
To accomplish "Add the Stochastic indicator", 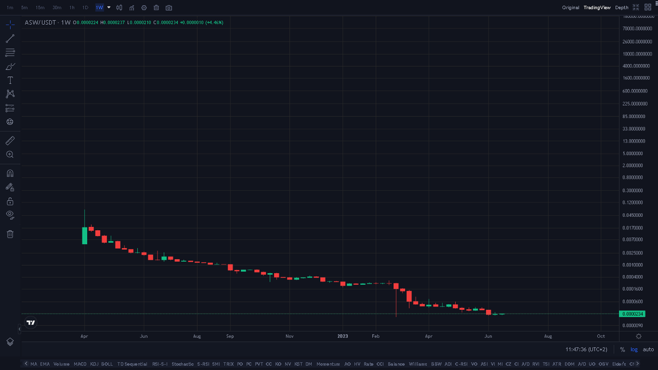I will click(x=183, y=364).
